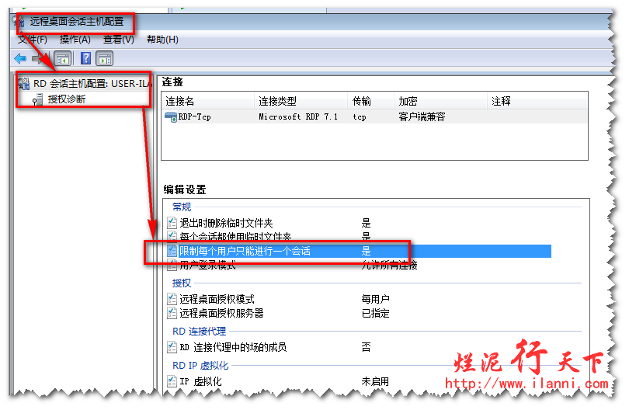Sort by the 传输 column header

coord(371,101)
